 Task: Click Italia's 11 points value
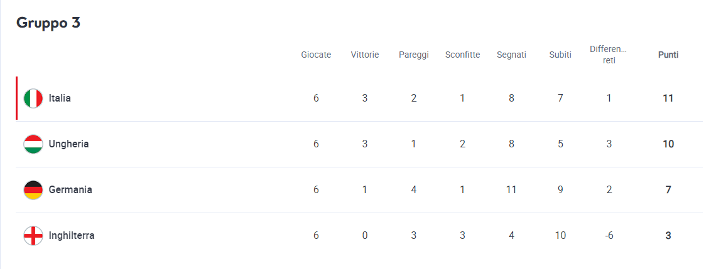coord(668,98)
